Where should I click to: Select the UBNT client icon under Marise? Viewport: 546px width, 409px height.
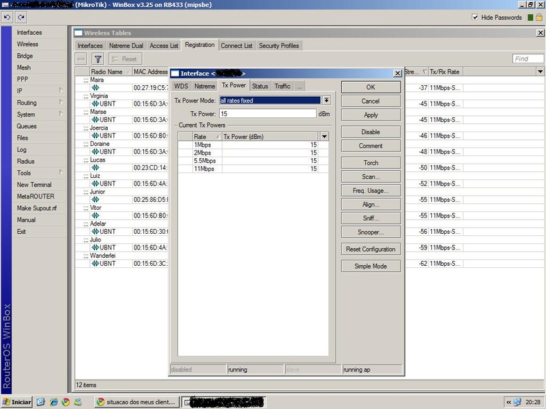pos(95,120)
